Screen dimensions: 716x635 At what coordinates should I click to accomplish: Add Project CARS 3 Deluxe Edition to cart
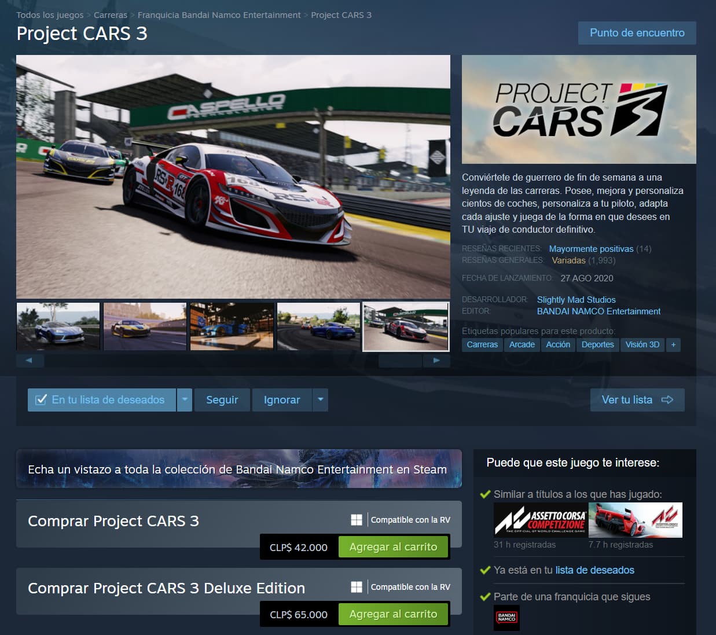394,614
